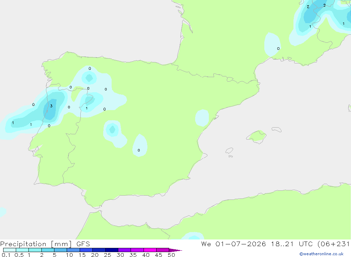This screenshot has height=257, width=351.
Task: Click the "0" value label in central Spain
Action: 139,150
